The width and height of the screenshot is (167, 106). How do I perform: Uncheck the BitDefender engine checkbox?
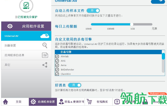pyautogui.click(x=57, y=70)
